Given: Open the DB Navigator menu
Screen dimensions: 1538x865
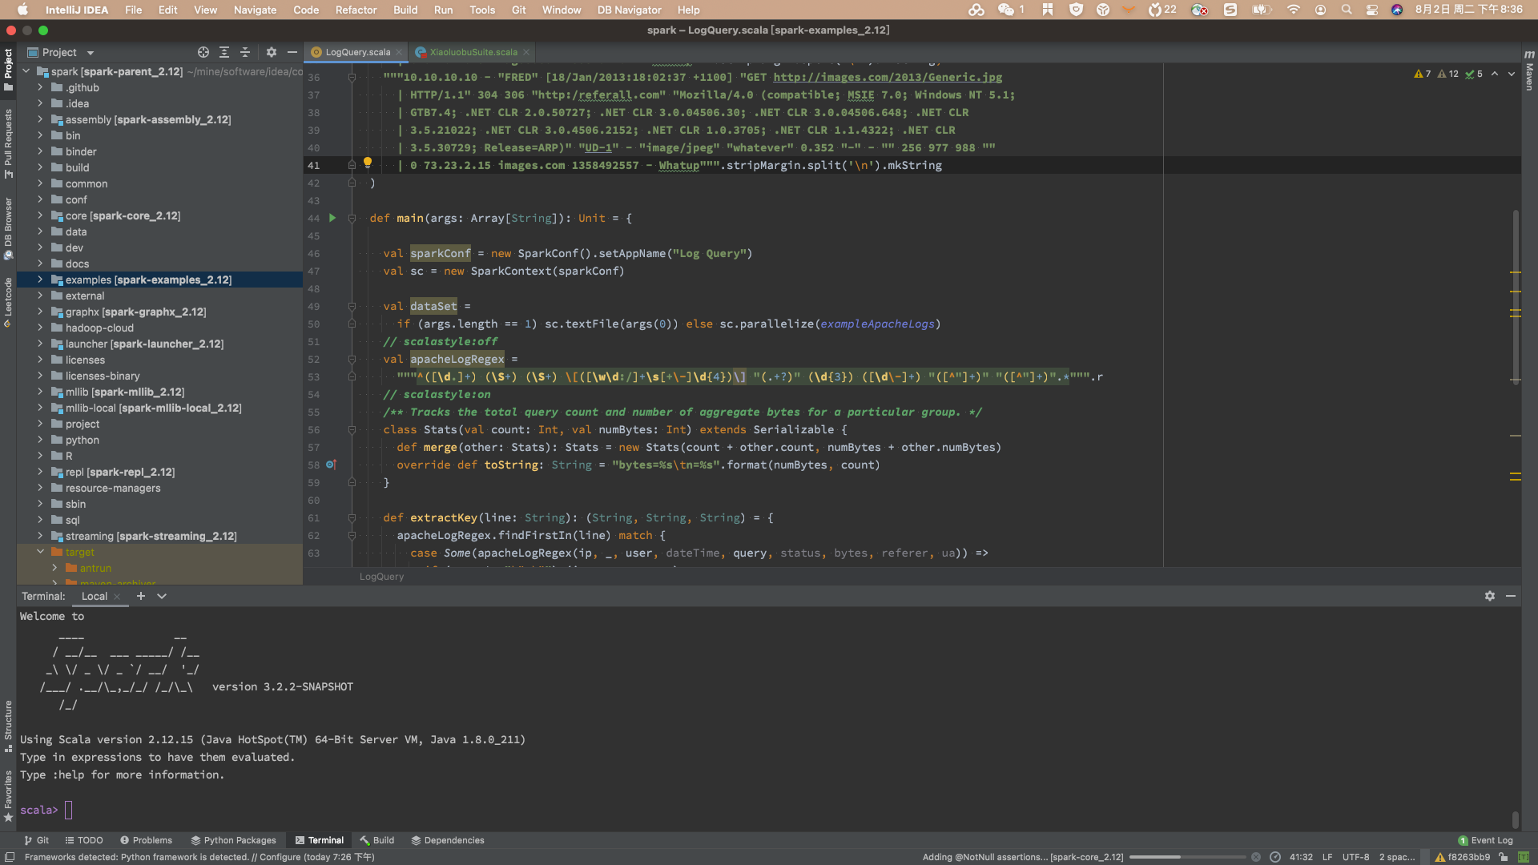Looking at the screenshot, I should pyautogui.click(x=629, y=10).
